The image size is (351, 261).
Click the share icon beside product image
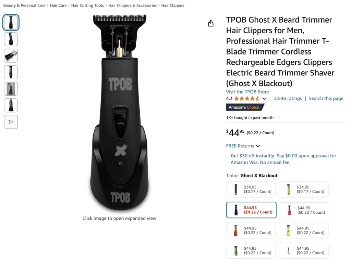pos(211,23)
